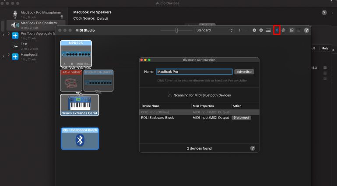
Task: Expand the Pro Tools Aggregate device
Action: [x=4, y=34]
